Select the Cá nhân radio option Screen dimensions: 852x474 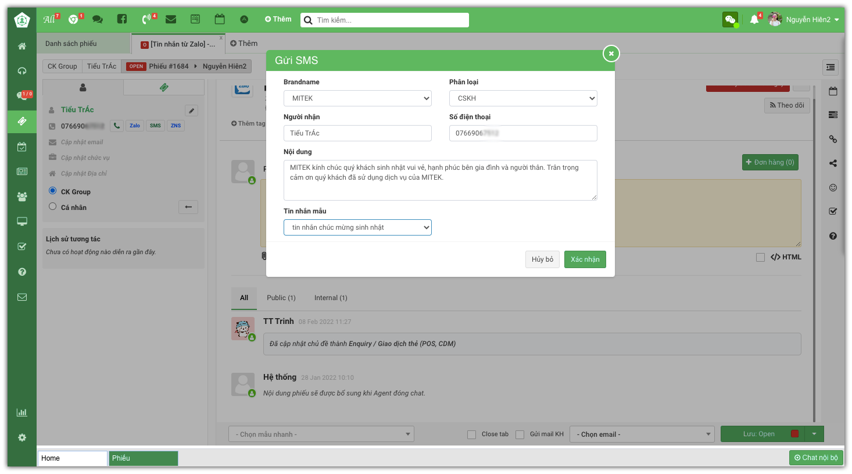53,206
